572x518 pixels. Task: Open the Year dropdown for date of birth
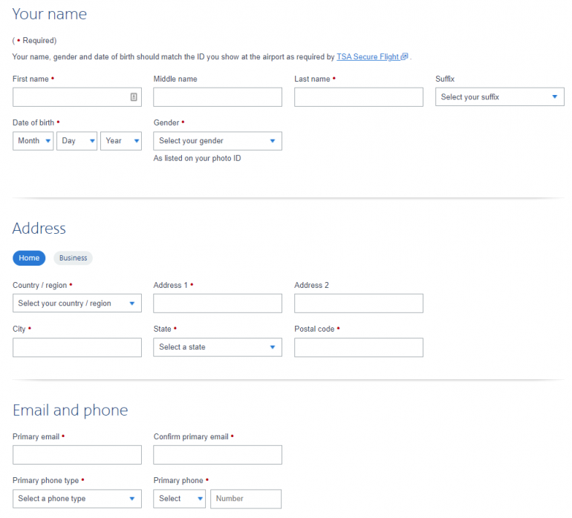coord(121,141)
